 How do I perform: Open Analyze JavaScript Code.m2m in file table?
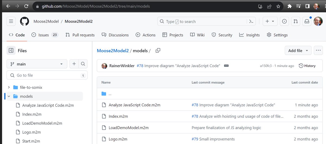[134, 105]
